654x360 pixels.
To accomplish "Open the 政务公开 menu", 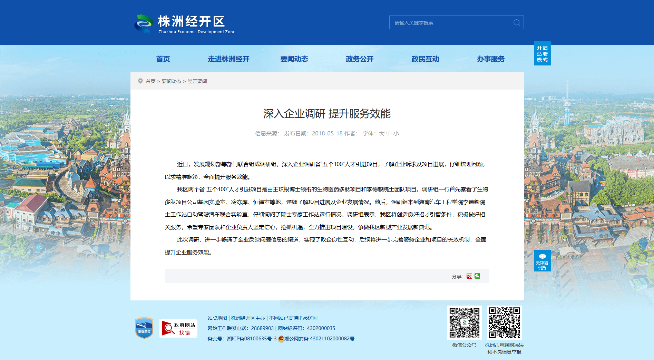I will [360, 59].
